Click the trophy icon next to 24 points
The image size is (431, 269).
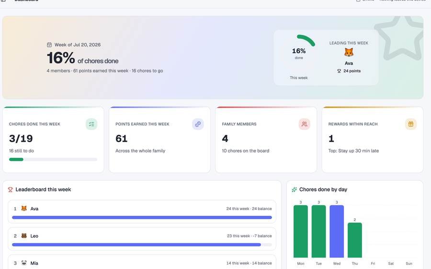(339, 71)
